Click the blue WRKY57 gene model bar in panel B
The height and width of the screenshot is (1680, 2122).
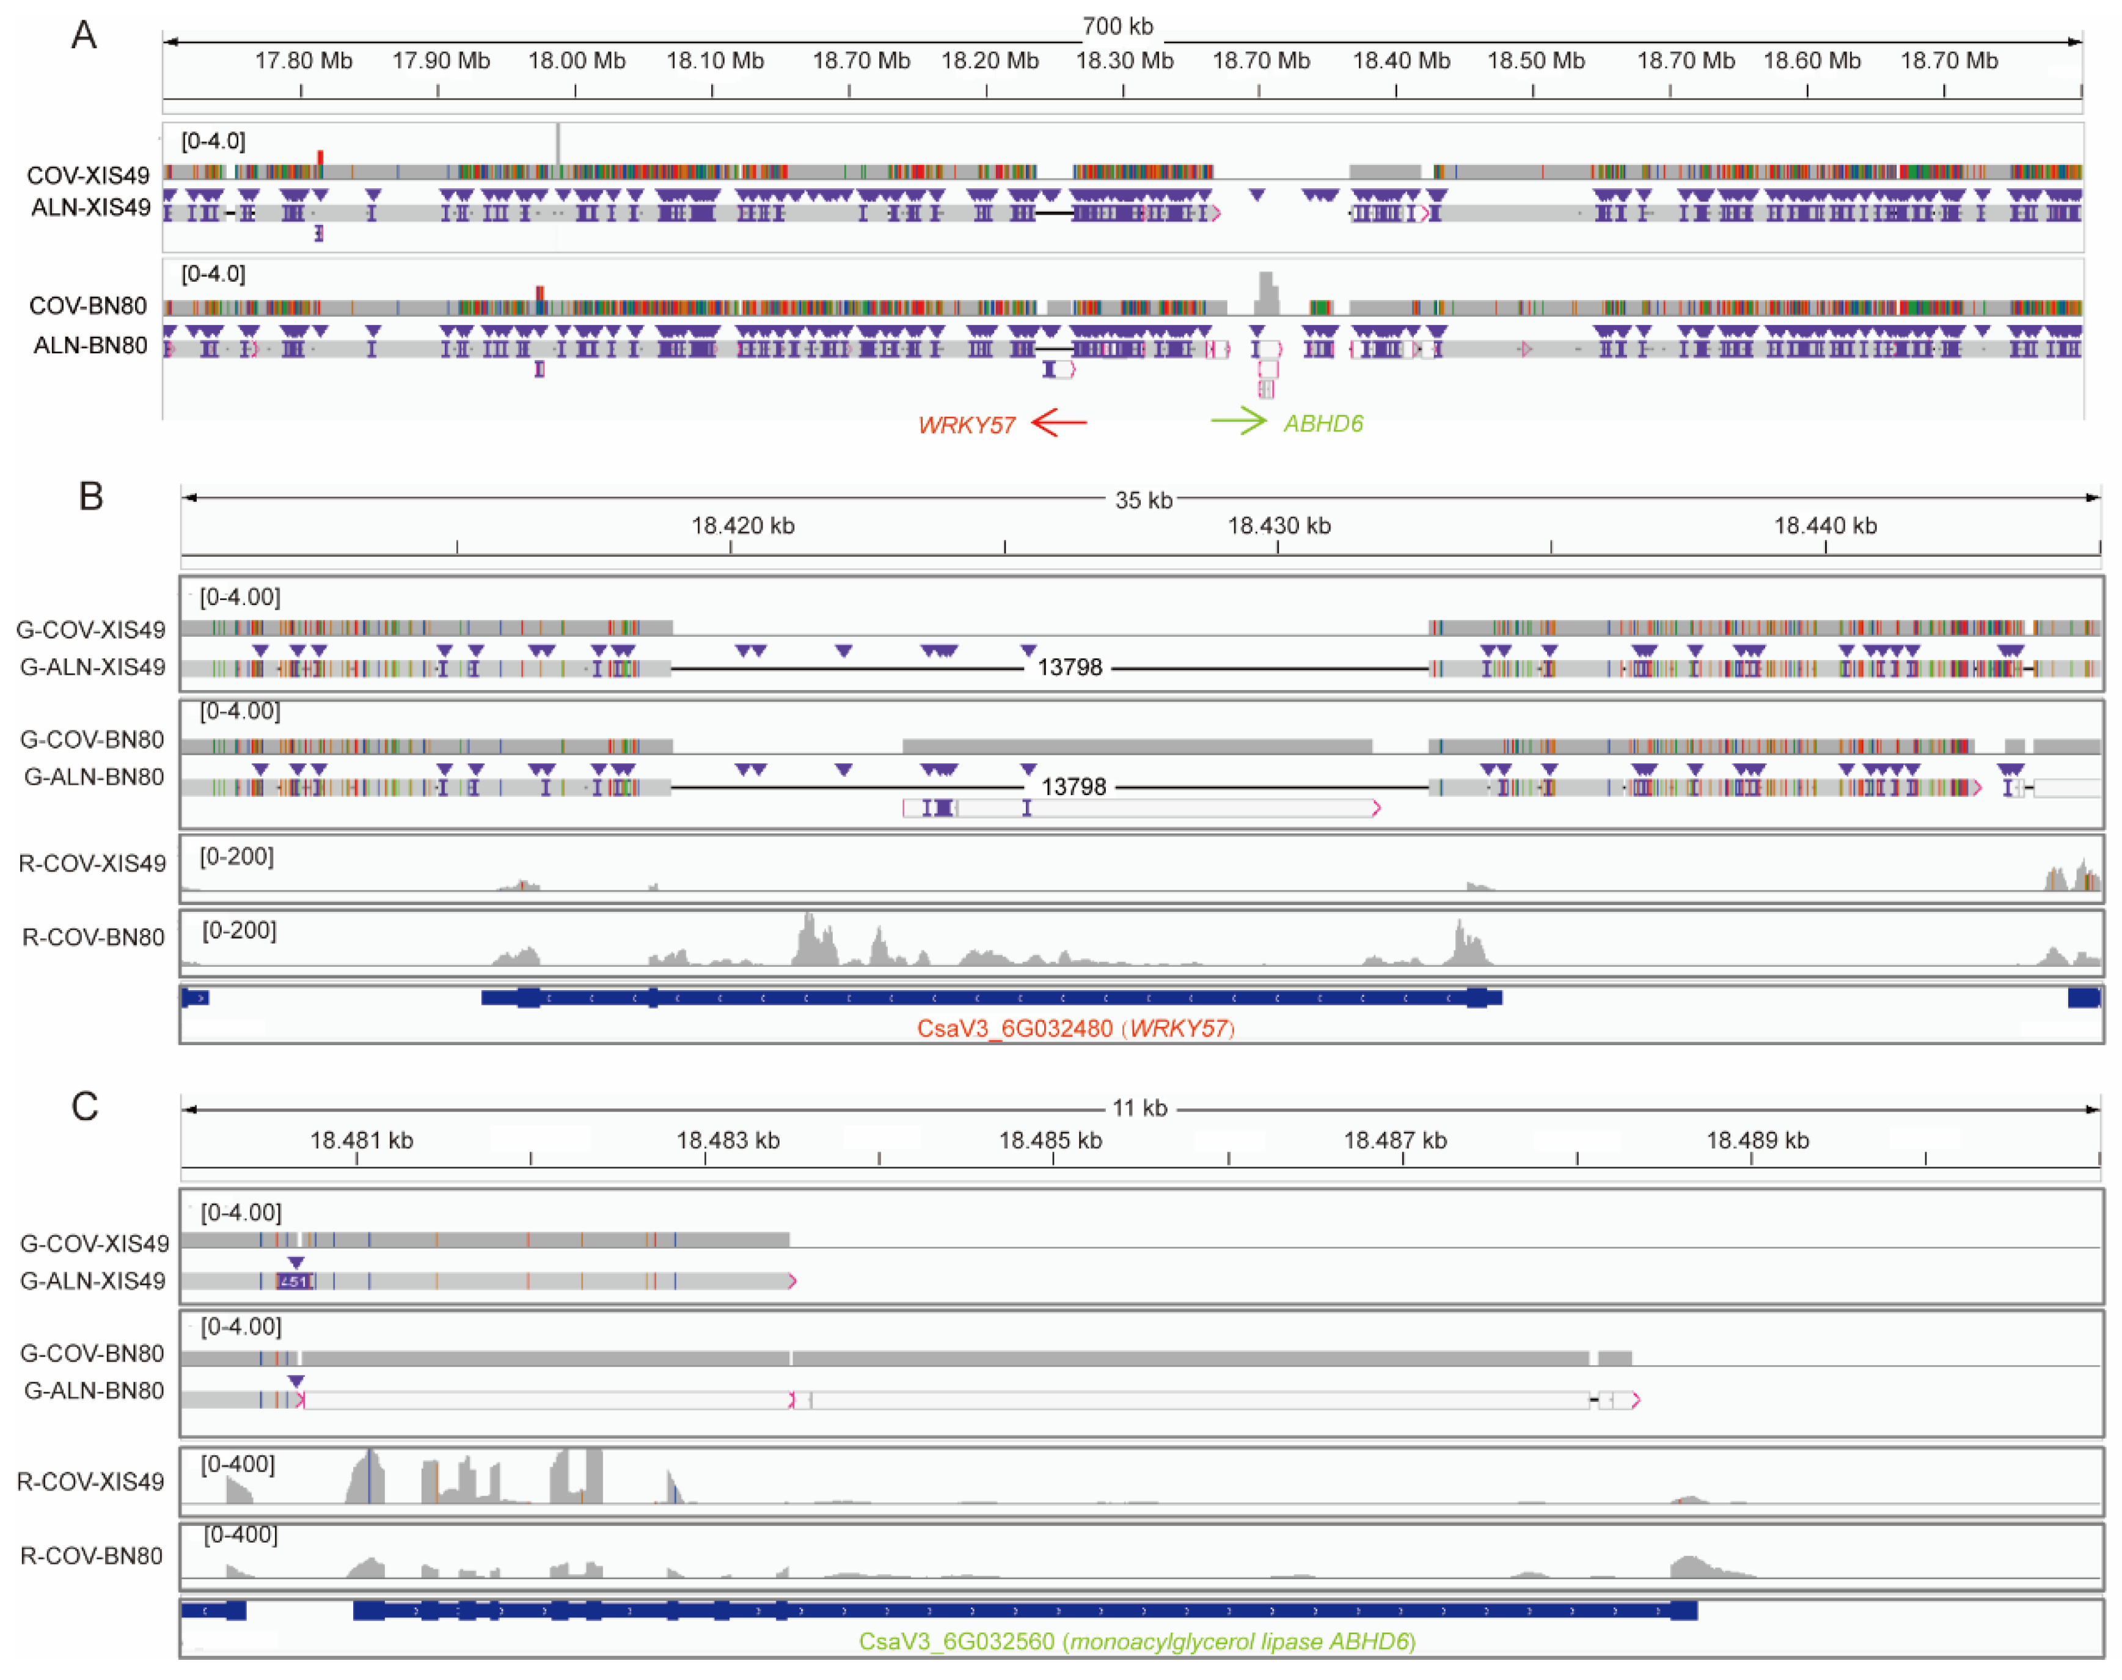[983, 999]
